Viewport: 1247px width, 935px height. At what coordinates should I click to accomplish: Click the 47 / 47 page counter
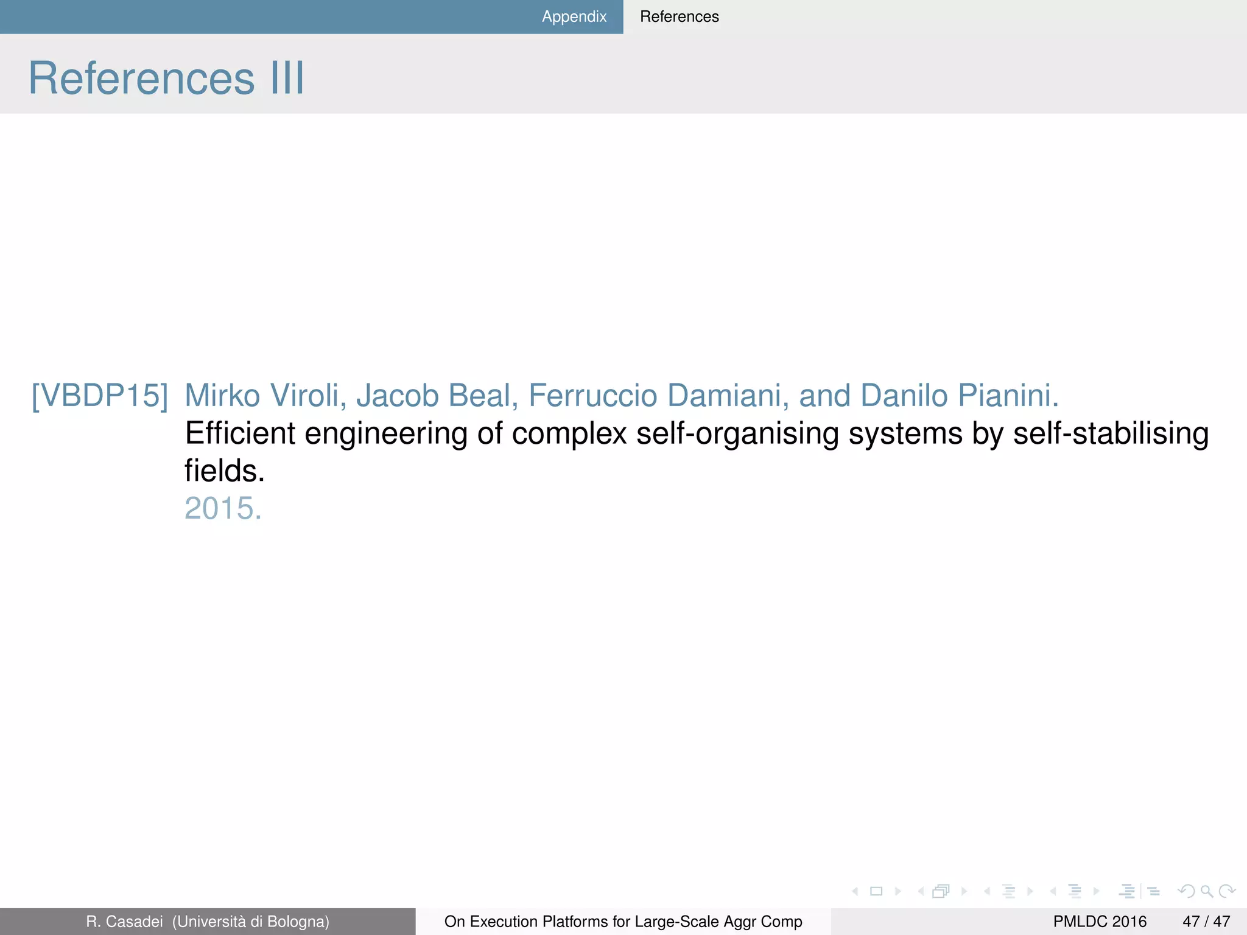pyautogui.click(x=1206, y=922)
